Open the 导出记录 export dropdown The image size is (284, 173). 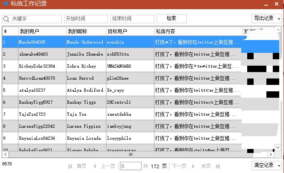[267, 18]
